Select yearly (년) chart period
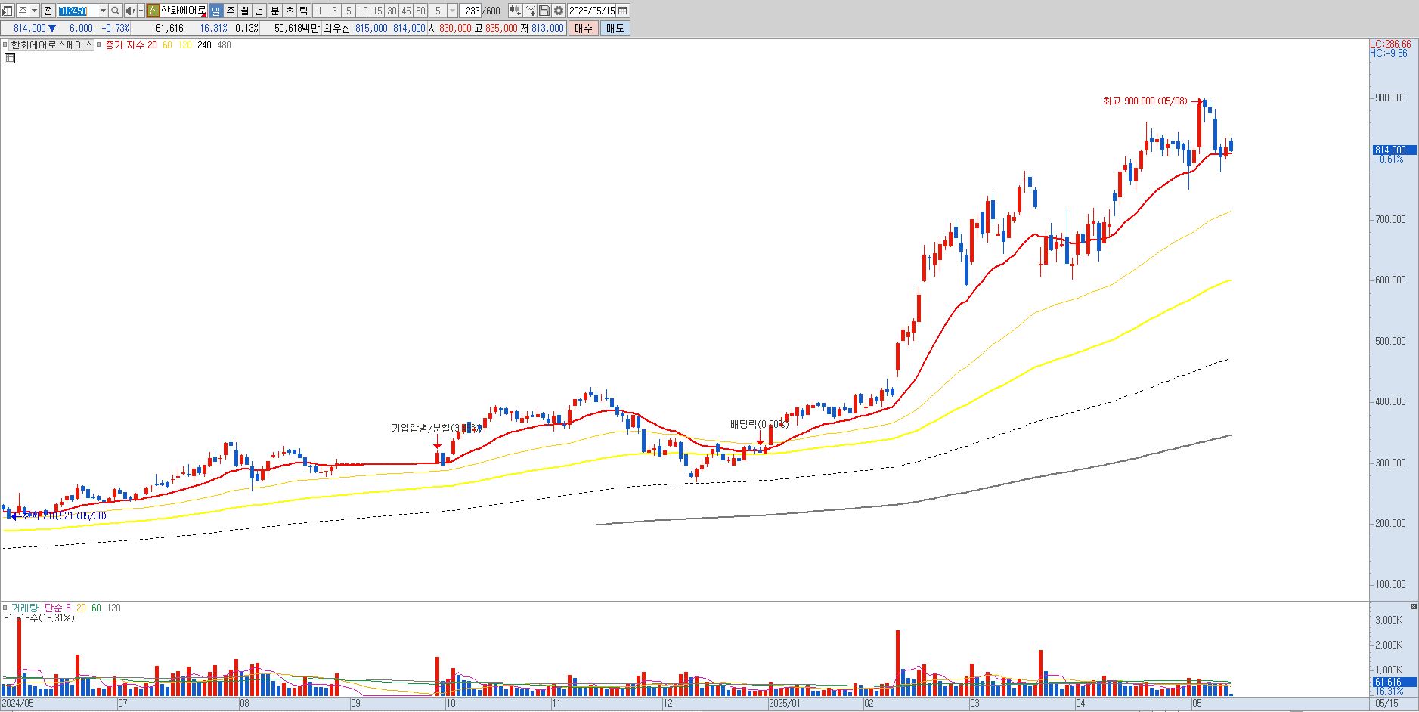 click(x=259, y=11)
